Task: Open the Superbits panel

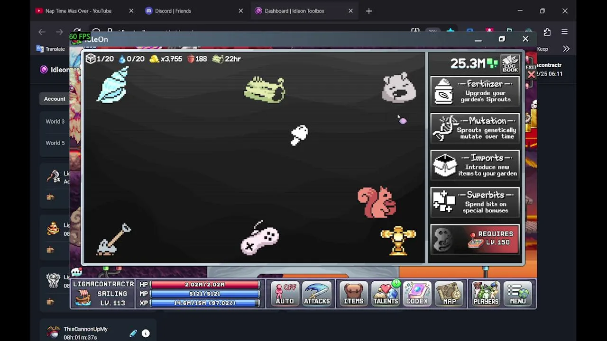Action: tap(475, 202)
